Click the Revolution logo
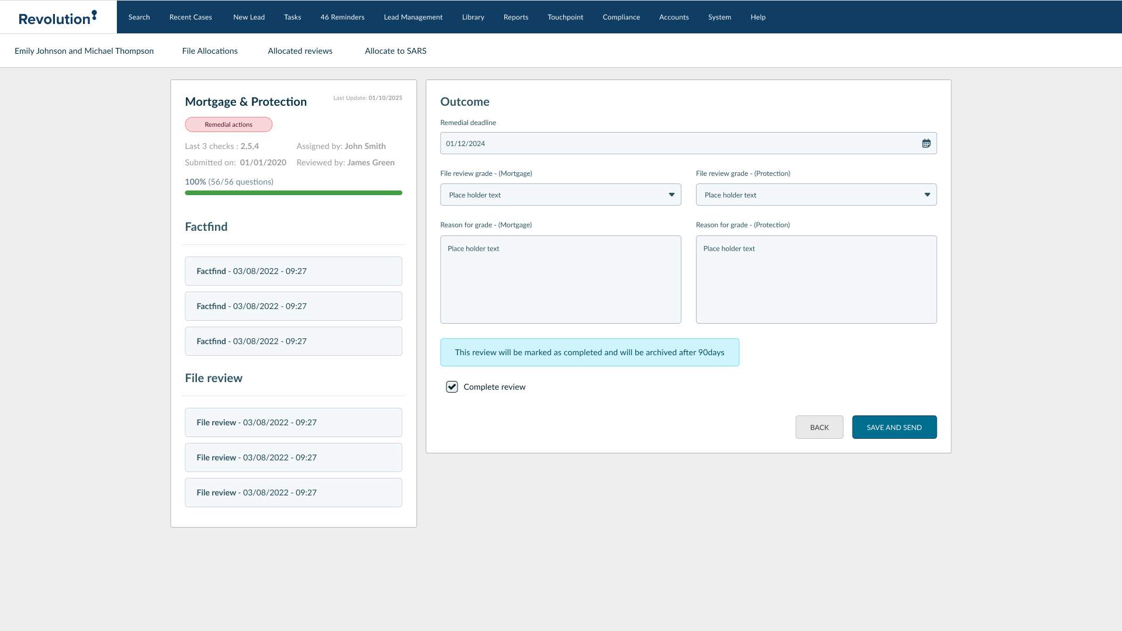The height and width of the screenshot is (631, 1122). tap(57, 16)
